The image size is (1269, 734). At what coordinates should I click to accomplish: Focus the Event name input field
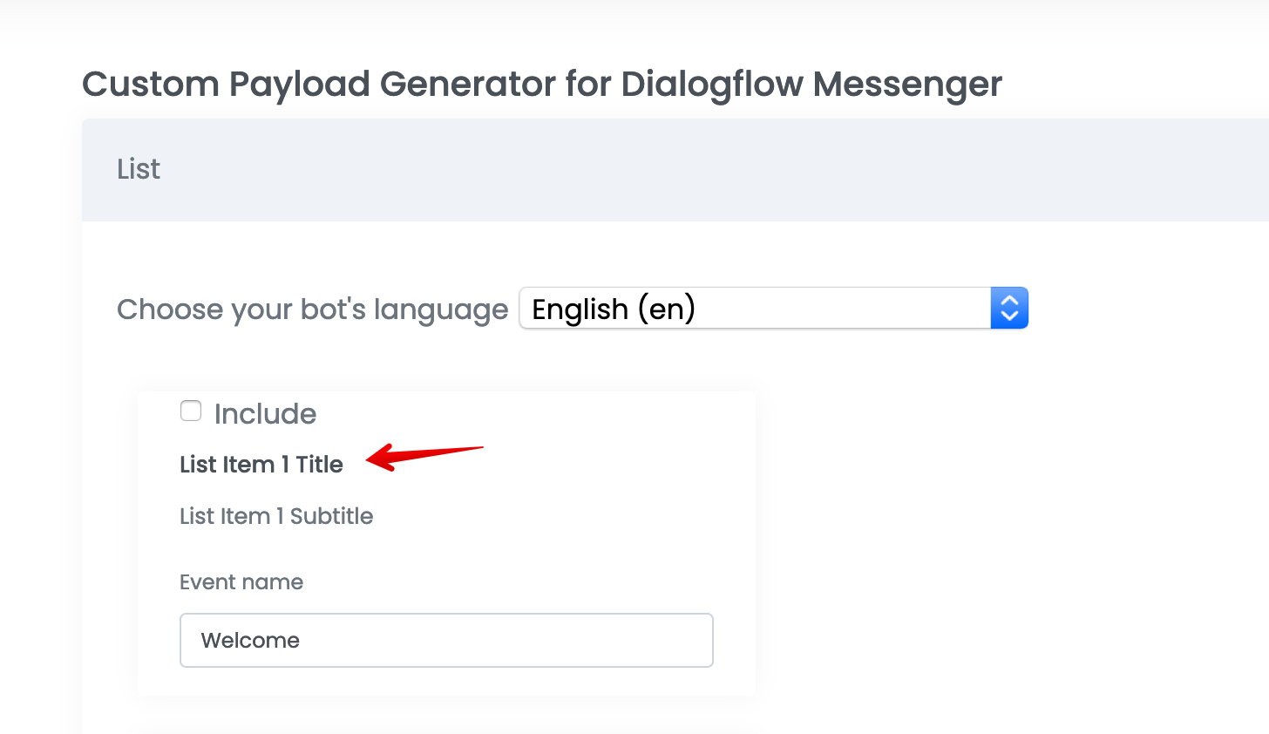click(446, 641)
